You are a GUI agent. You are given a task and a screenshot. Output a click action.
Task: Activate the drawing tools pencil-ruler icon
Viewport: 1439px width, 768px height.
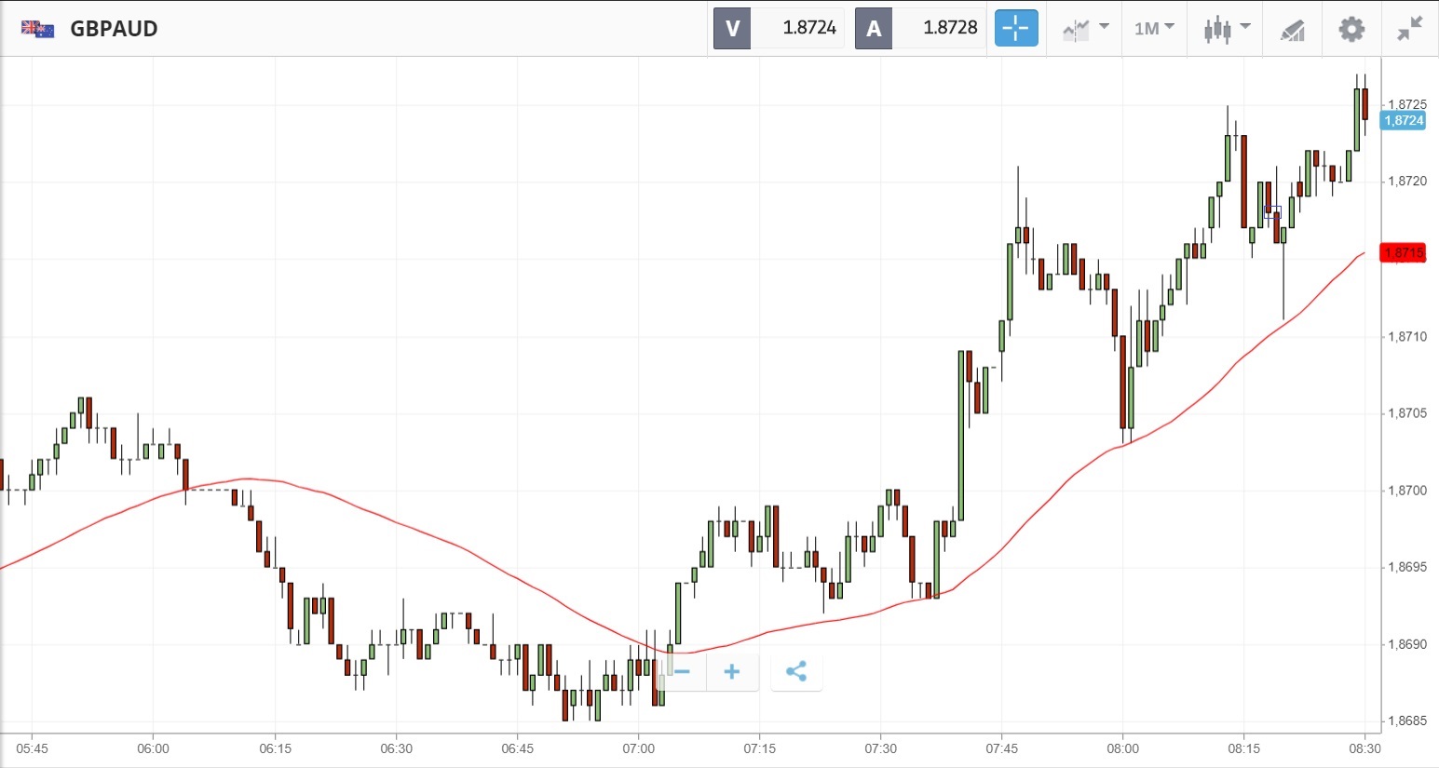(1292, 30)
